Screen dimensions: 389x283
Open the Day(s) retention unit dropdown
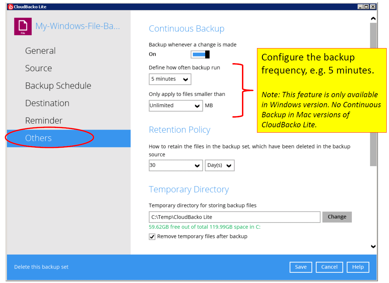[x=220, y=165]
